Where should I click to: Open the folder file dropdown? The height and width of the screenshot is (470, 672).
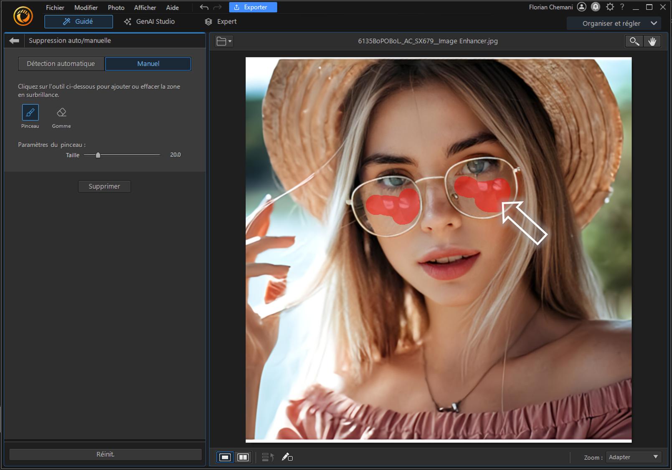[x=224, y=41]
